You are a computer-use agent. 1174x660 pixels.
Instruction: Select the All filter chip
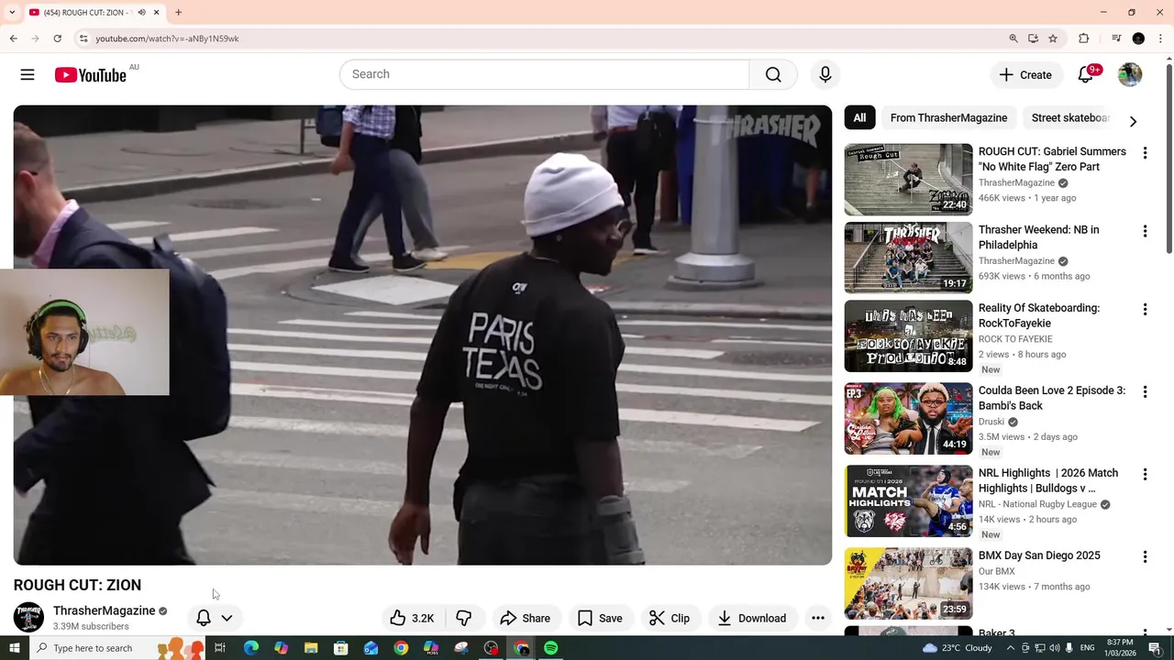[859, 117]
